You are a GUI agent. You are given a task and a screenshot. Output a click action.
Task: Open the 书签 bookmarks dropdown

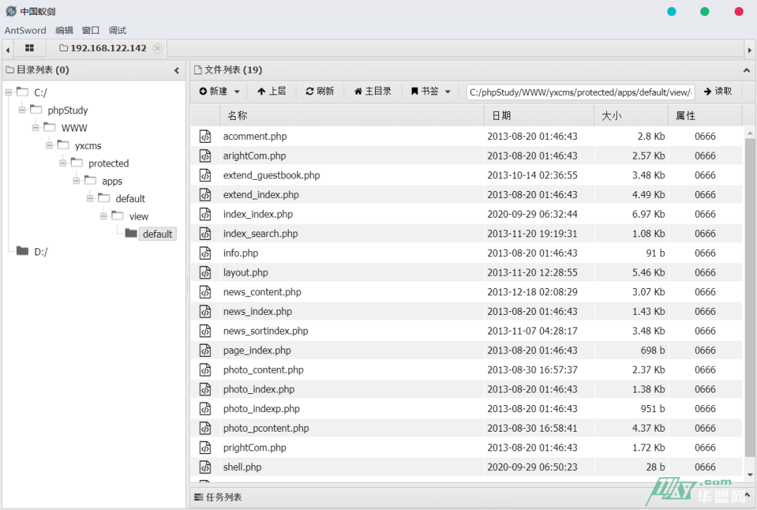pyautogui.click(x=430, y=92)
